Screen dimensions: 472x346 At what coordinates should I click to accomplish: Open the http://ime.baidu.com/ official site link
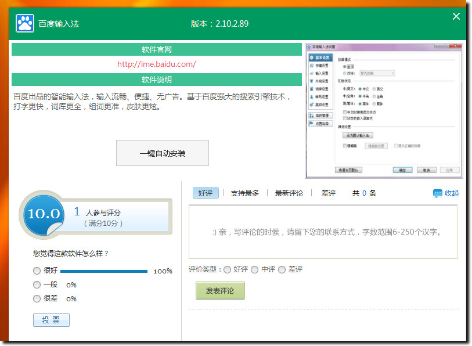pyautogui.click(x=157, y=64)
